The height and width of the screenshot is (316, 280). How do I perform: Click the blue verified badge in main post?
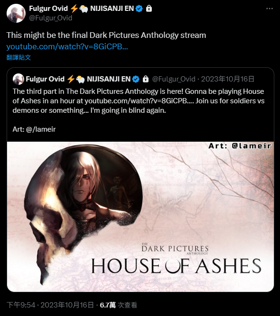tap(139, 9)
